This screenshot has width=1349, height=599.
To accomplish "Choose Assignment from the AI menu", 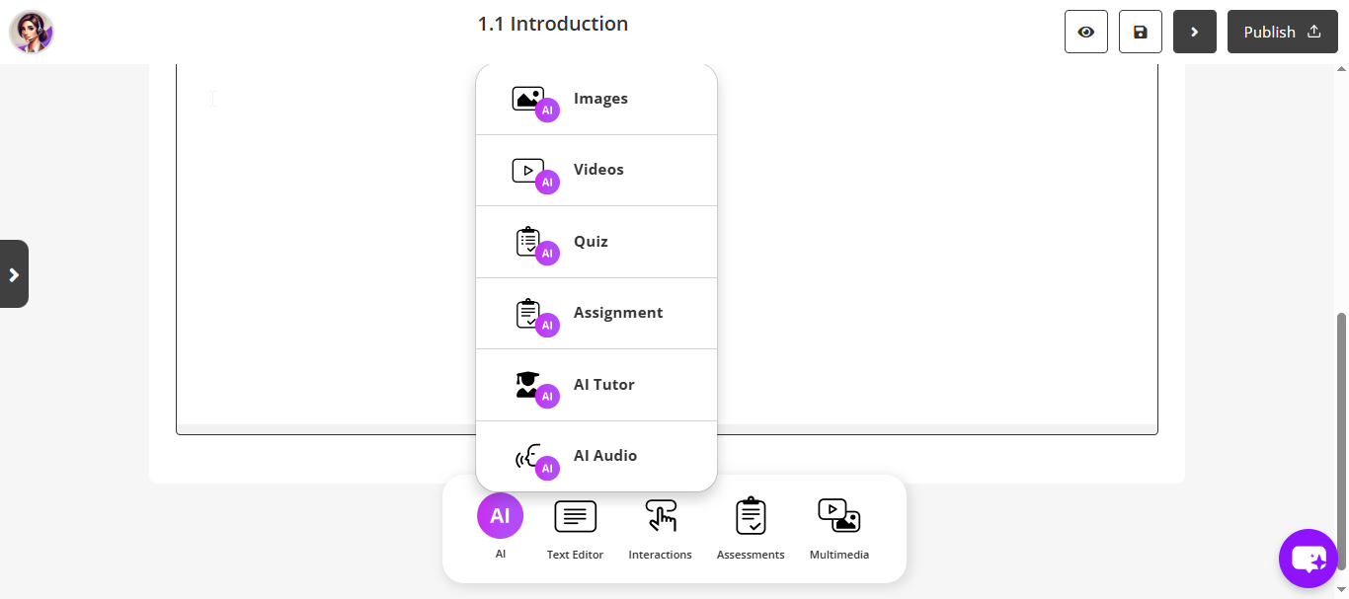I will pyautogui.click(x=596, y=312).
